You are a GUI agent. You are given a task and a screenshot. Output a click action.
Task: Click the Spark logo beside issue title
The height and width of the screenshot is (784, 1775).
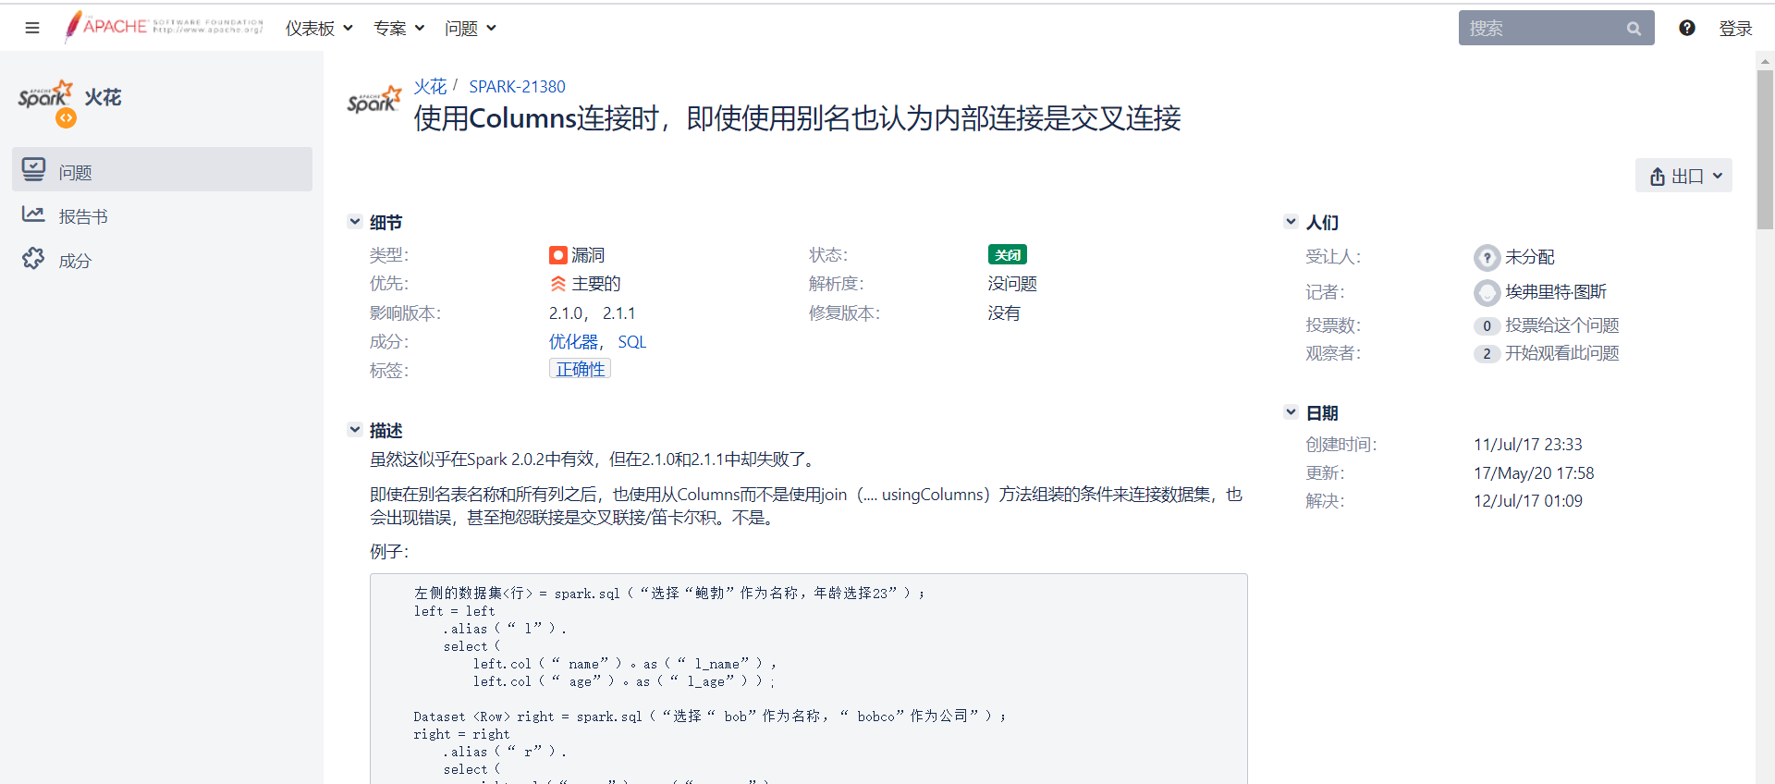[x=374, y=100]
